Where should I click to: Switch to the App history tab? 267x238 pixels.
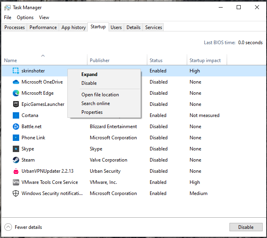[x=73, y=27]
